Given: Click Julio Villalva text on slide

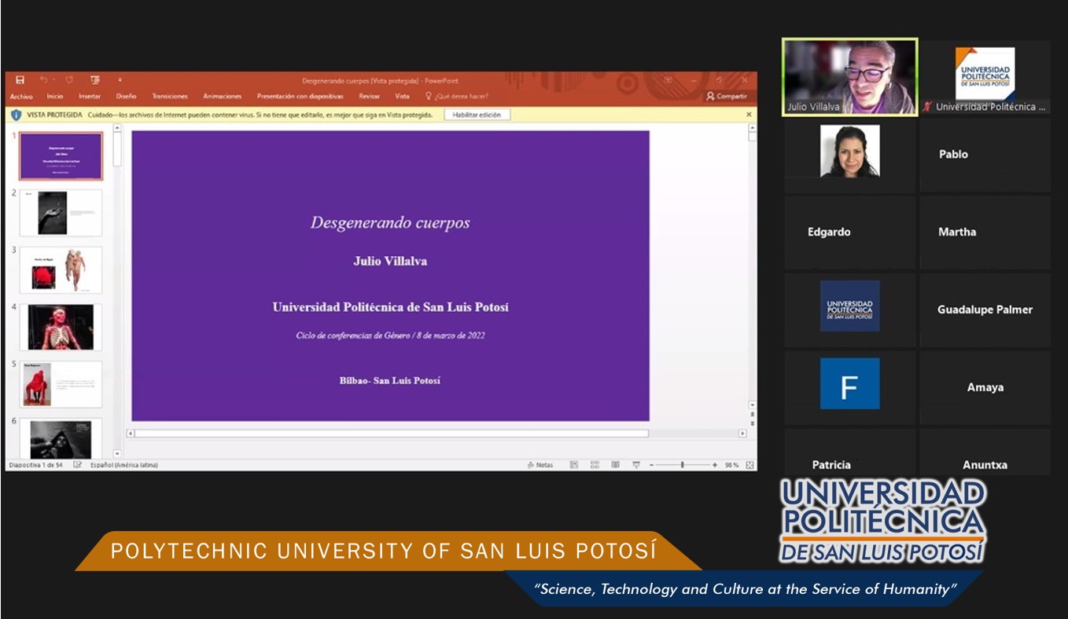Looking at the screenshot, I should point(390,261).
